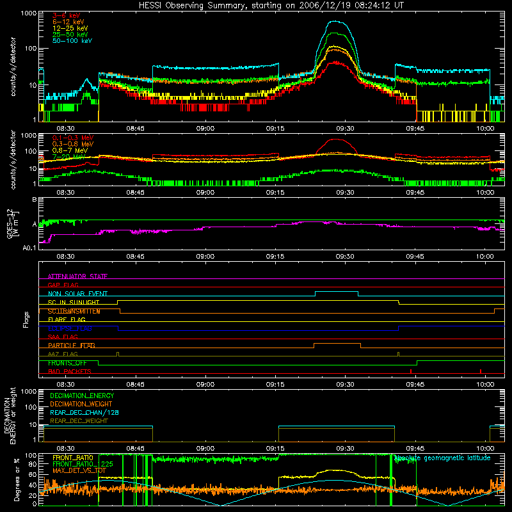Click the SC_TRANSMITTER flag label

74,311
